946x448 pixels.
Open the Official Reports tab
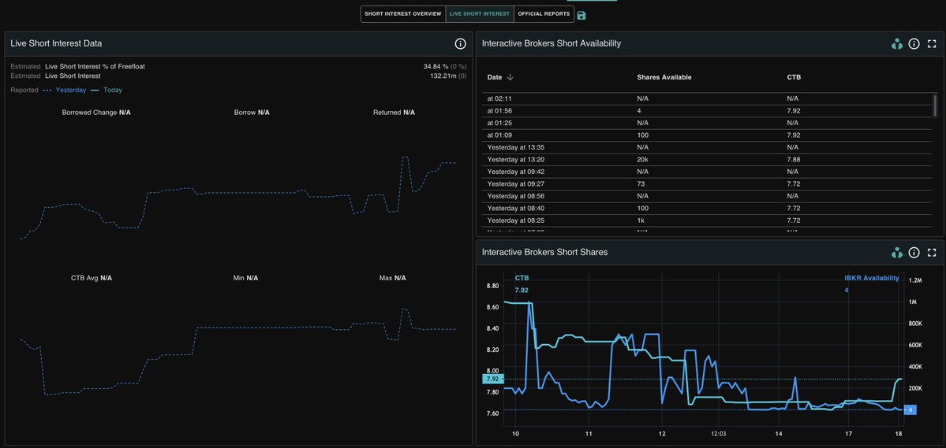[x=544, y=14]
